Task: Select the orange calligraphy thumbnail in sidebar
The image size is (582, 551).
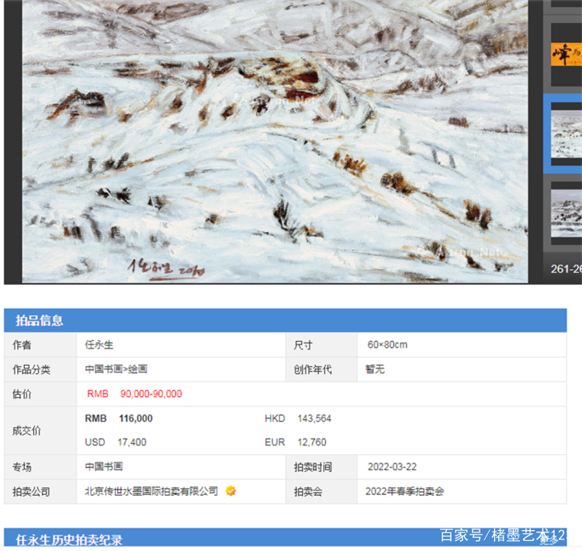Action: (566, 54)
